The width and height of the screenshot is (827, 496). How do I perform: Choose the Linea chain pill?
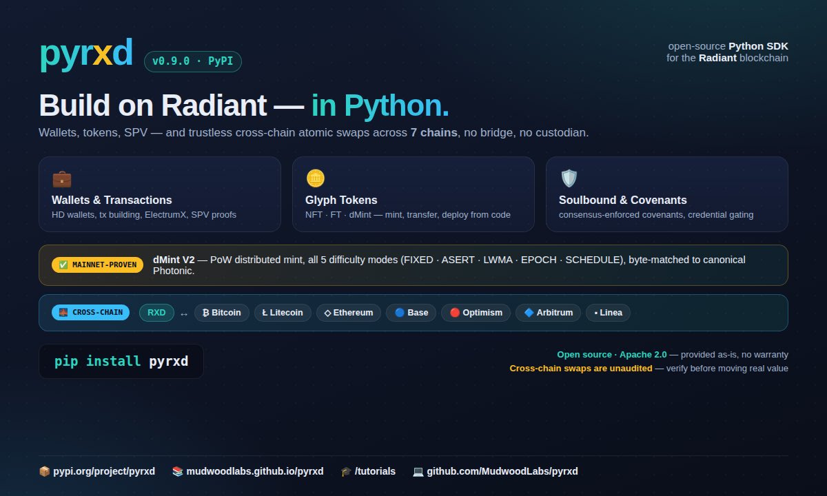coord(608,313)
